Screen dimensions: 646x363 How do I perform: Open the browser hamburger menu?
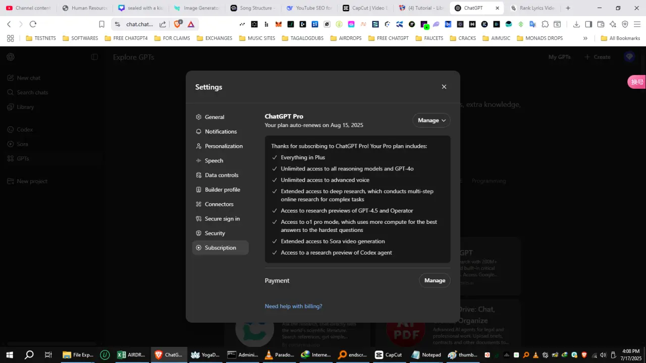pos(637,24)
